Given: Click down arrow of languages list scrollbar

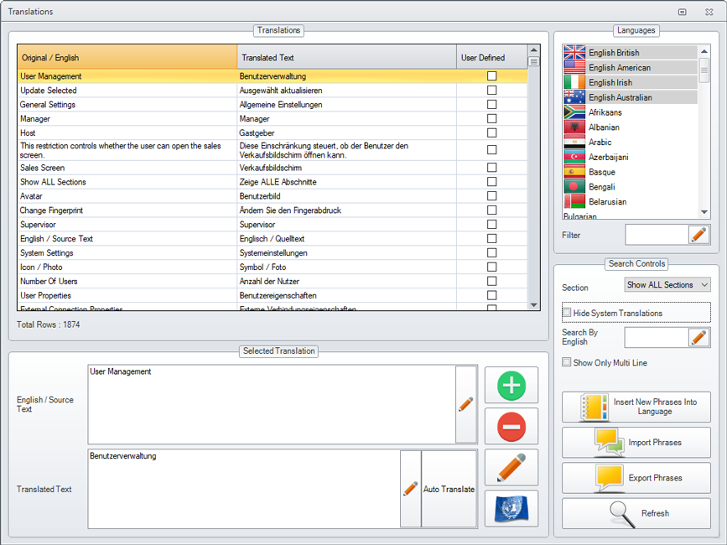Looking at the screenshot, I should tap(704, 213).
